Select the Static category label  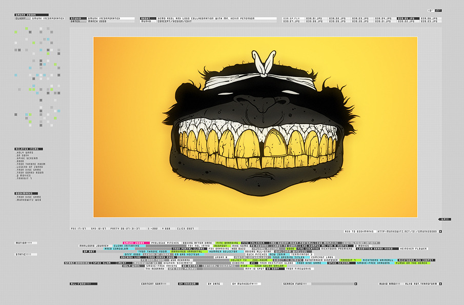(x=26, y=254)
